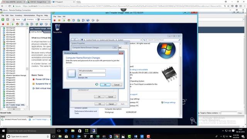Click the host action center notification icon
Viewport: 247px width, 139px height.
coord(243,136)
